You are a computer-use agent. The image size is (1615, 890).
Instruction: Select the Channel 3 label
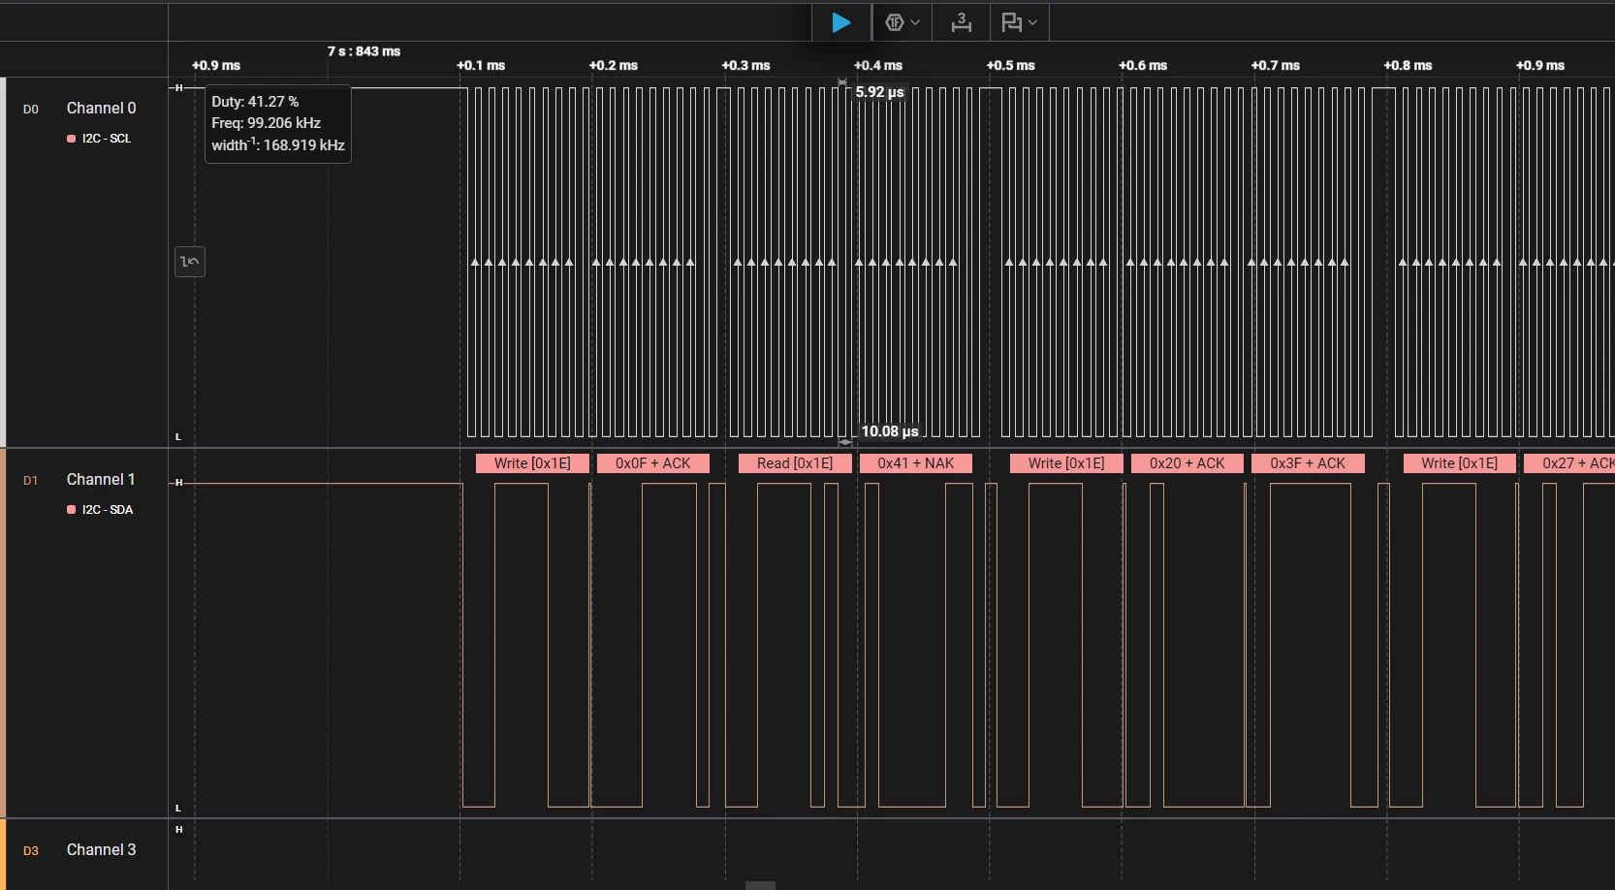101,849
